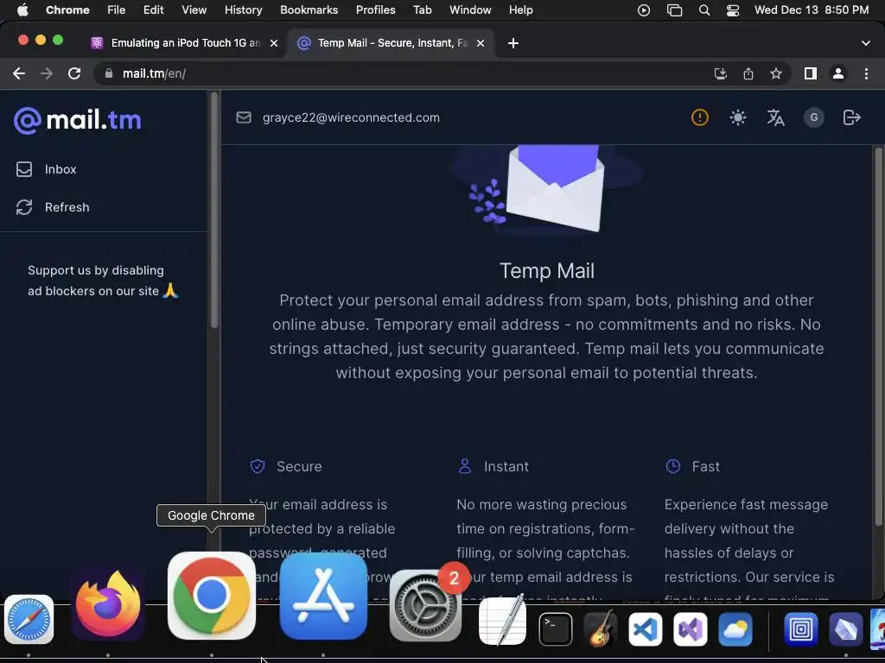Open Chrome three-dot menu

click(866, 73)
